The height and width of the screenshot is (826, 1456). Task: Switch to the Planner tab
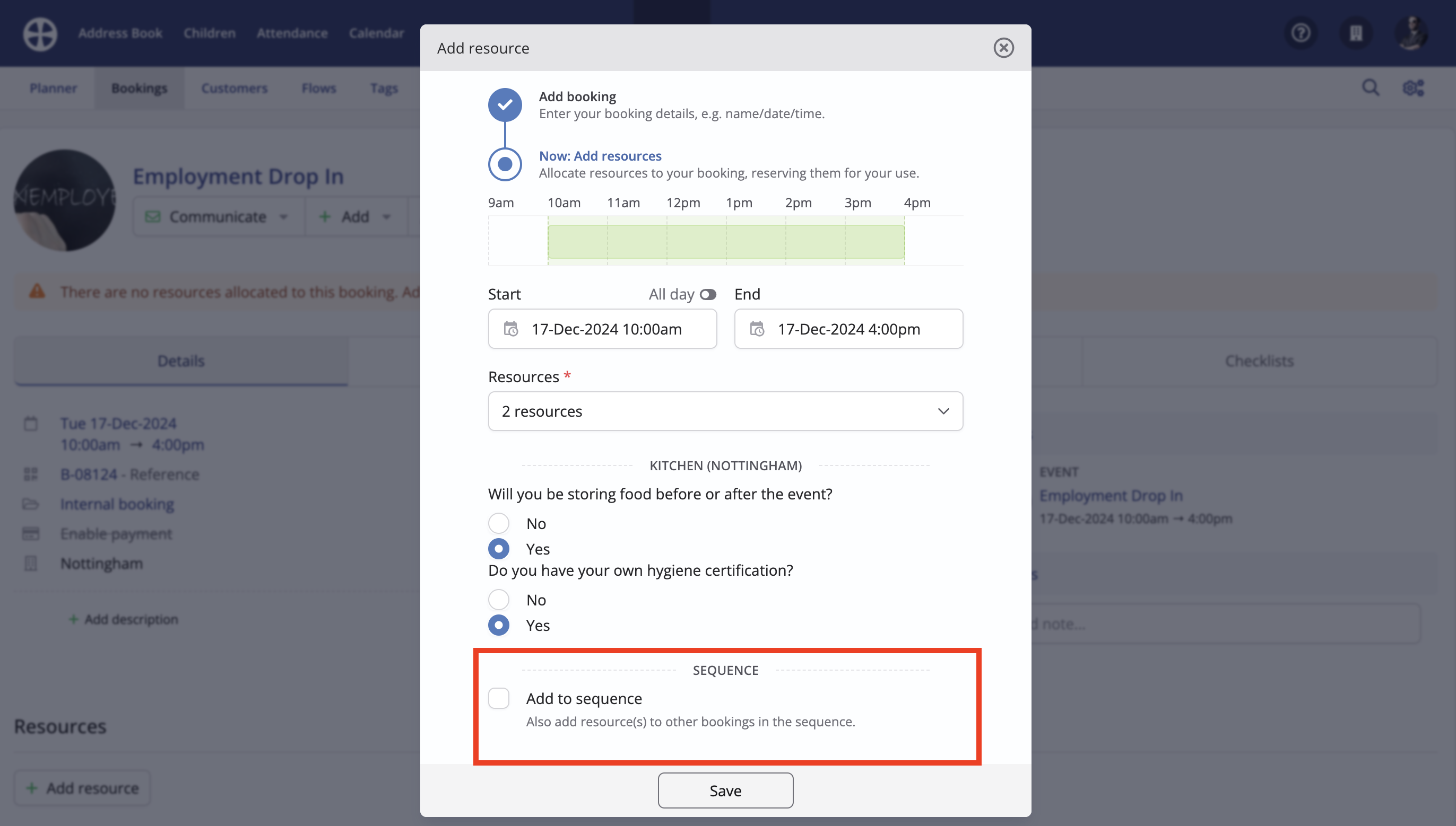coord(54,88)
